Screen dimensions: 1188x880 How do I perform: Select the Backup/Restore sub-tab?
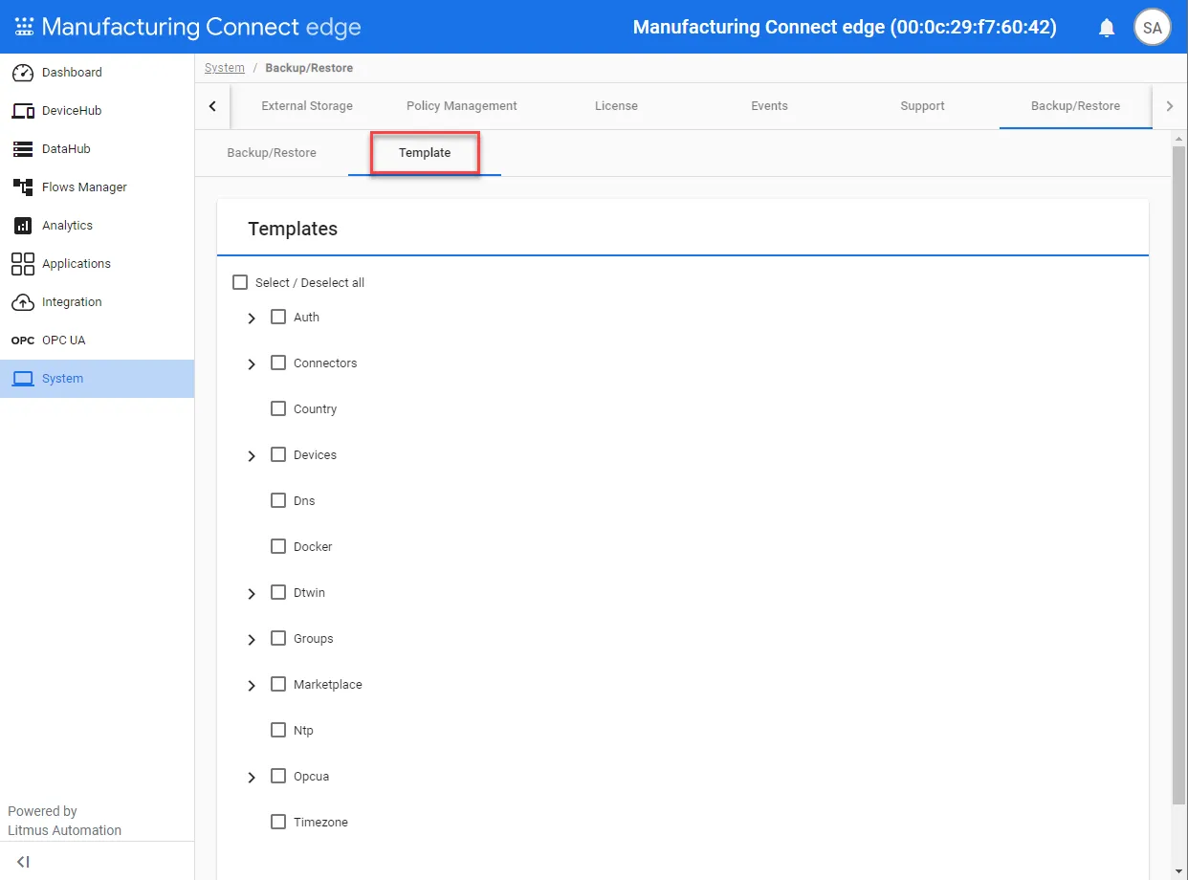coord(272,153)
